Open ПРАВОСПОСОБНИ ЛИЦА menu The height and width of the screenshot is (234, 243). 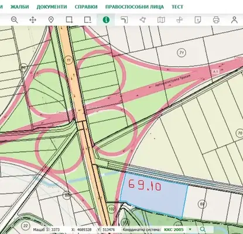click(x=135, y=7)
